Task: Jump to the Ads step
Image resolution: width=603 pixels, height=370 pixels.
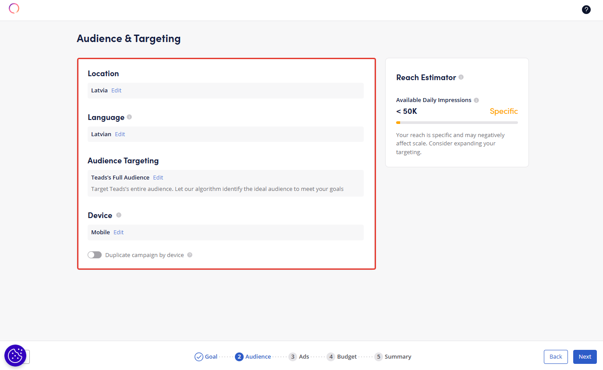Action: [299, 357]
